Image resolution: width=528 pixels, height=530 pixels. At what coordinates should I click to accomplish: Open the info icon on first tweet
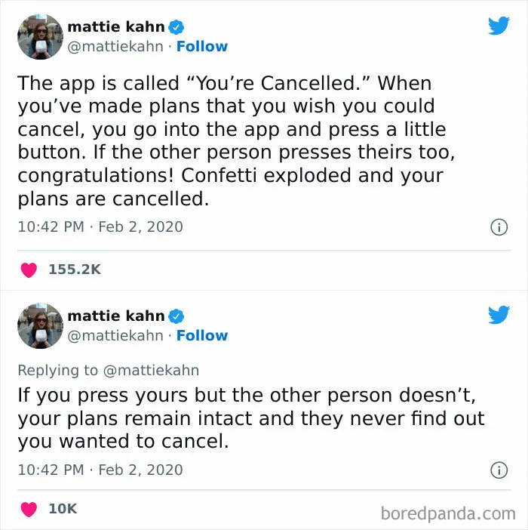[499, 227]
